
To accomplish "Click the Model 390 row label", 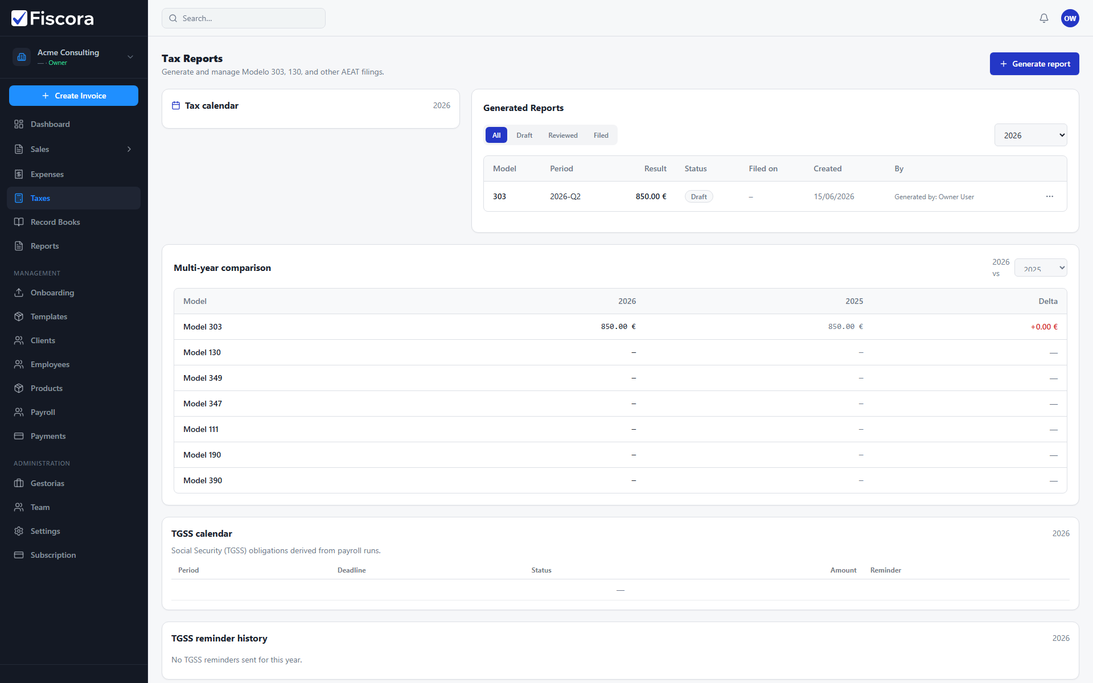I will coord(203,480).
